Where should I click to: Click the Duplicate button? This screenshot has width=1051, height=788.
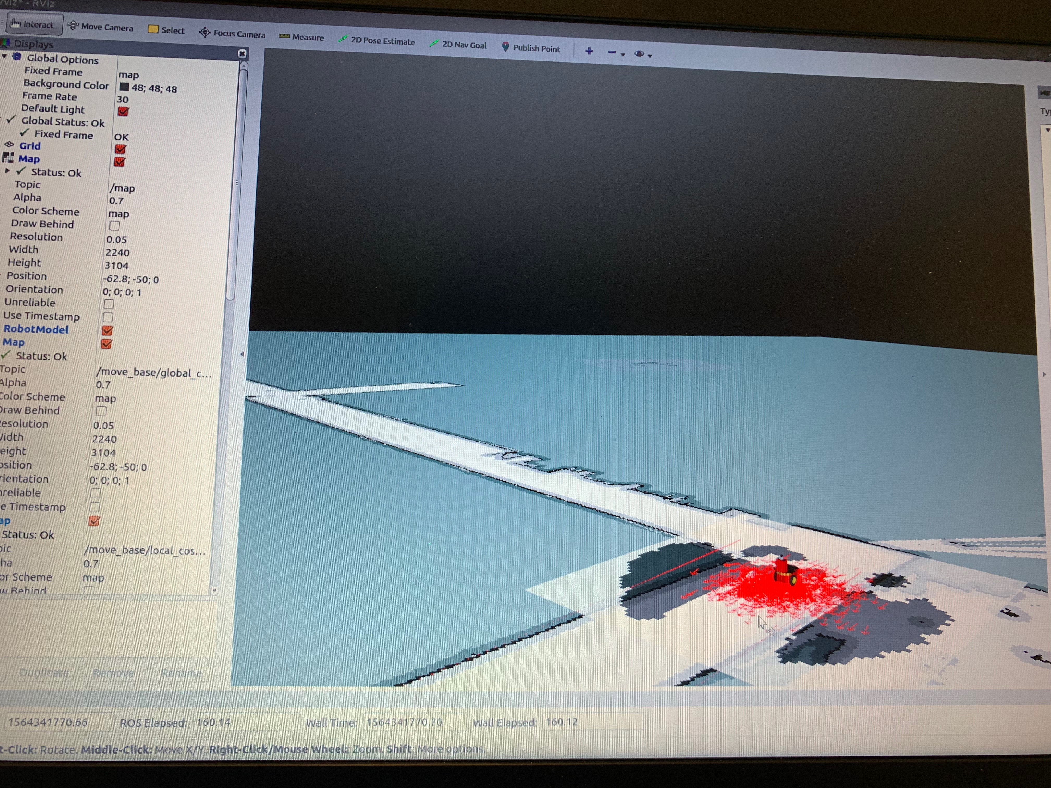(44, 673)
